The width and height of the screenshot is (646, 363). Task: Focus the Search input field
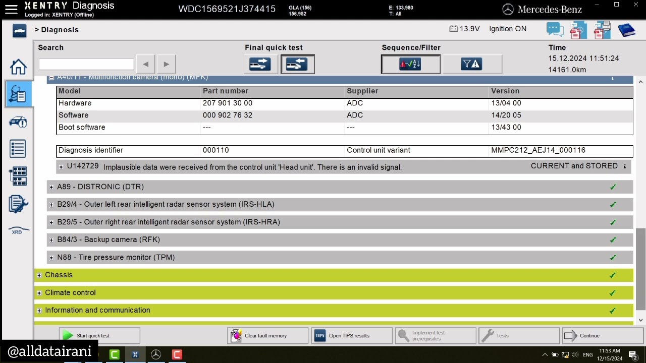click(x=86, y=65)
